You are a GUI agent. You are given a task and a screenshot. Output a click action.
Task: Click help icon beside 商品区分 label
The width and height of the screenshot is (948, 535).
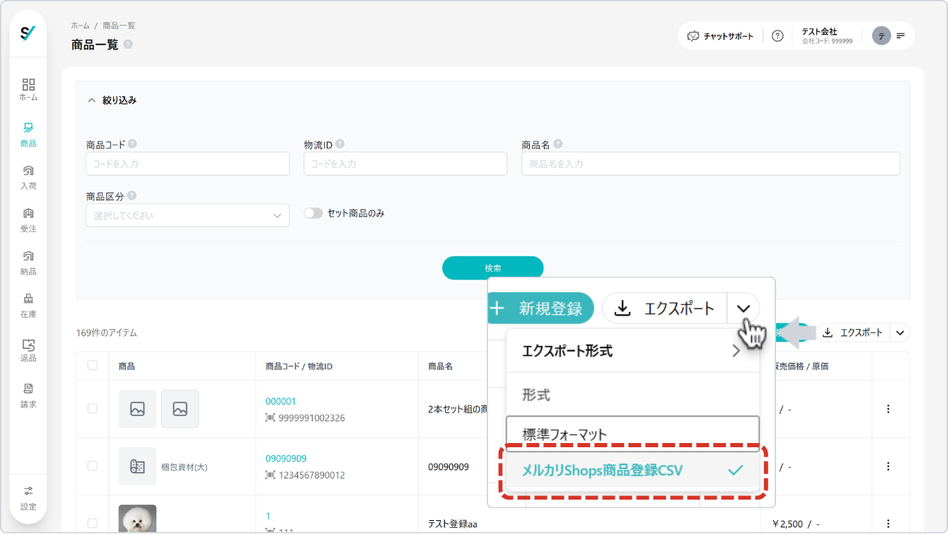132,196
